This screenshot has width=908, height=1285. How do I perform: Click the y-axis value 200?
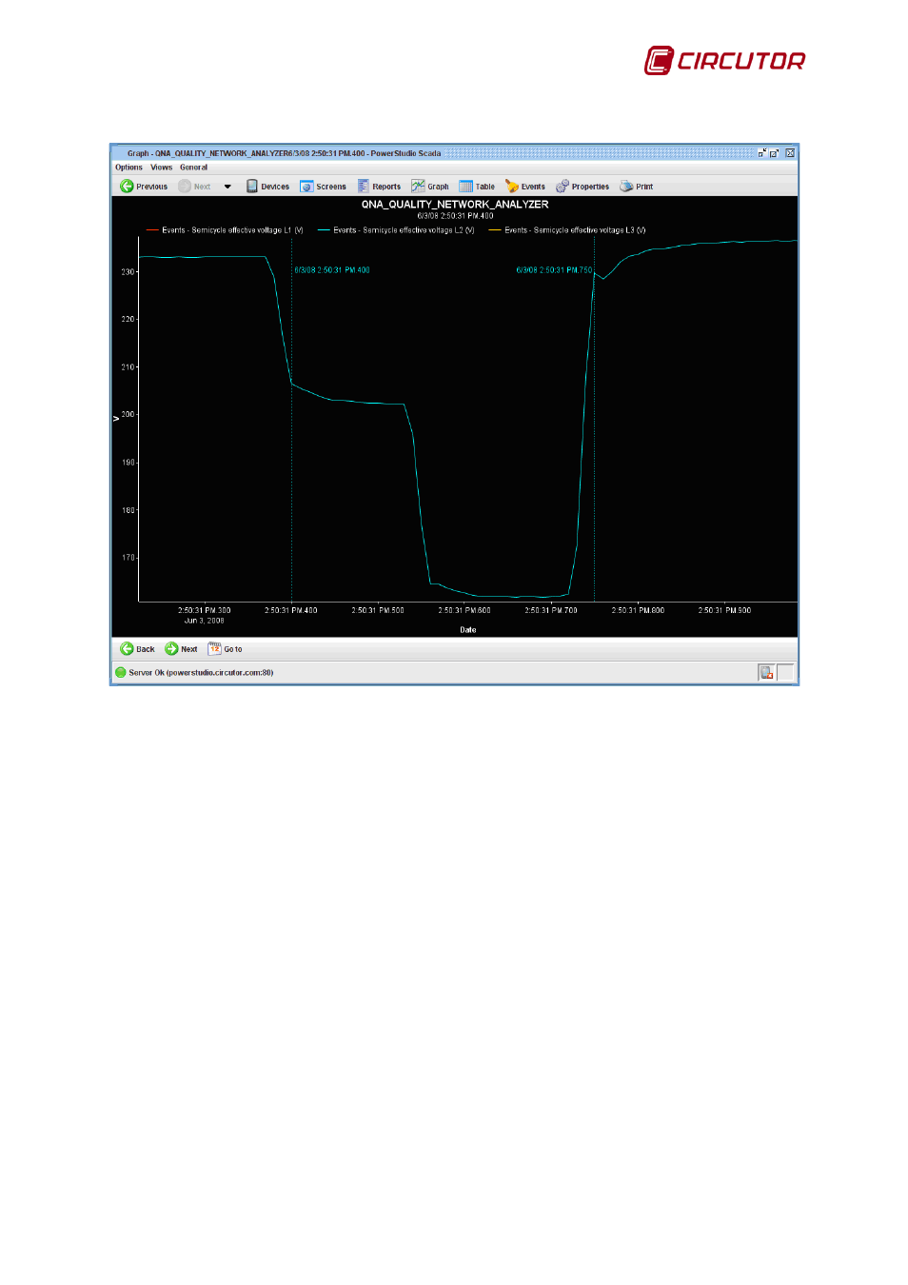128,415
